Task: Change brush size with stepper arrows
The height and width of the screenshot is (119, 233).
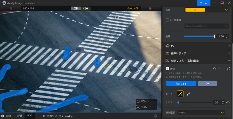Action: click(x=223, y=102)
